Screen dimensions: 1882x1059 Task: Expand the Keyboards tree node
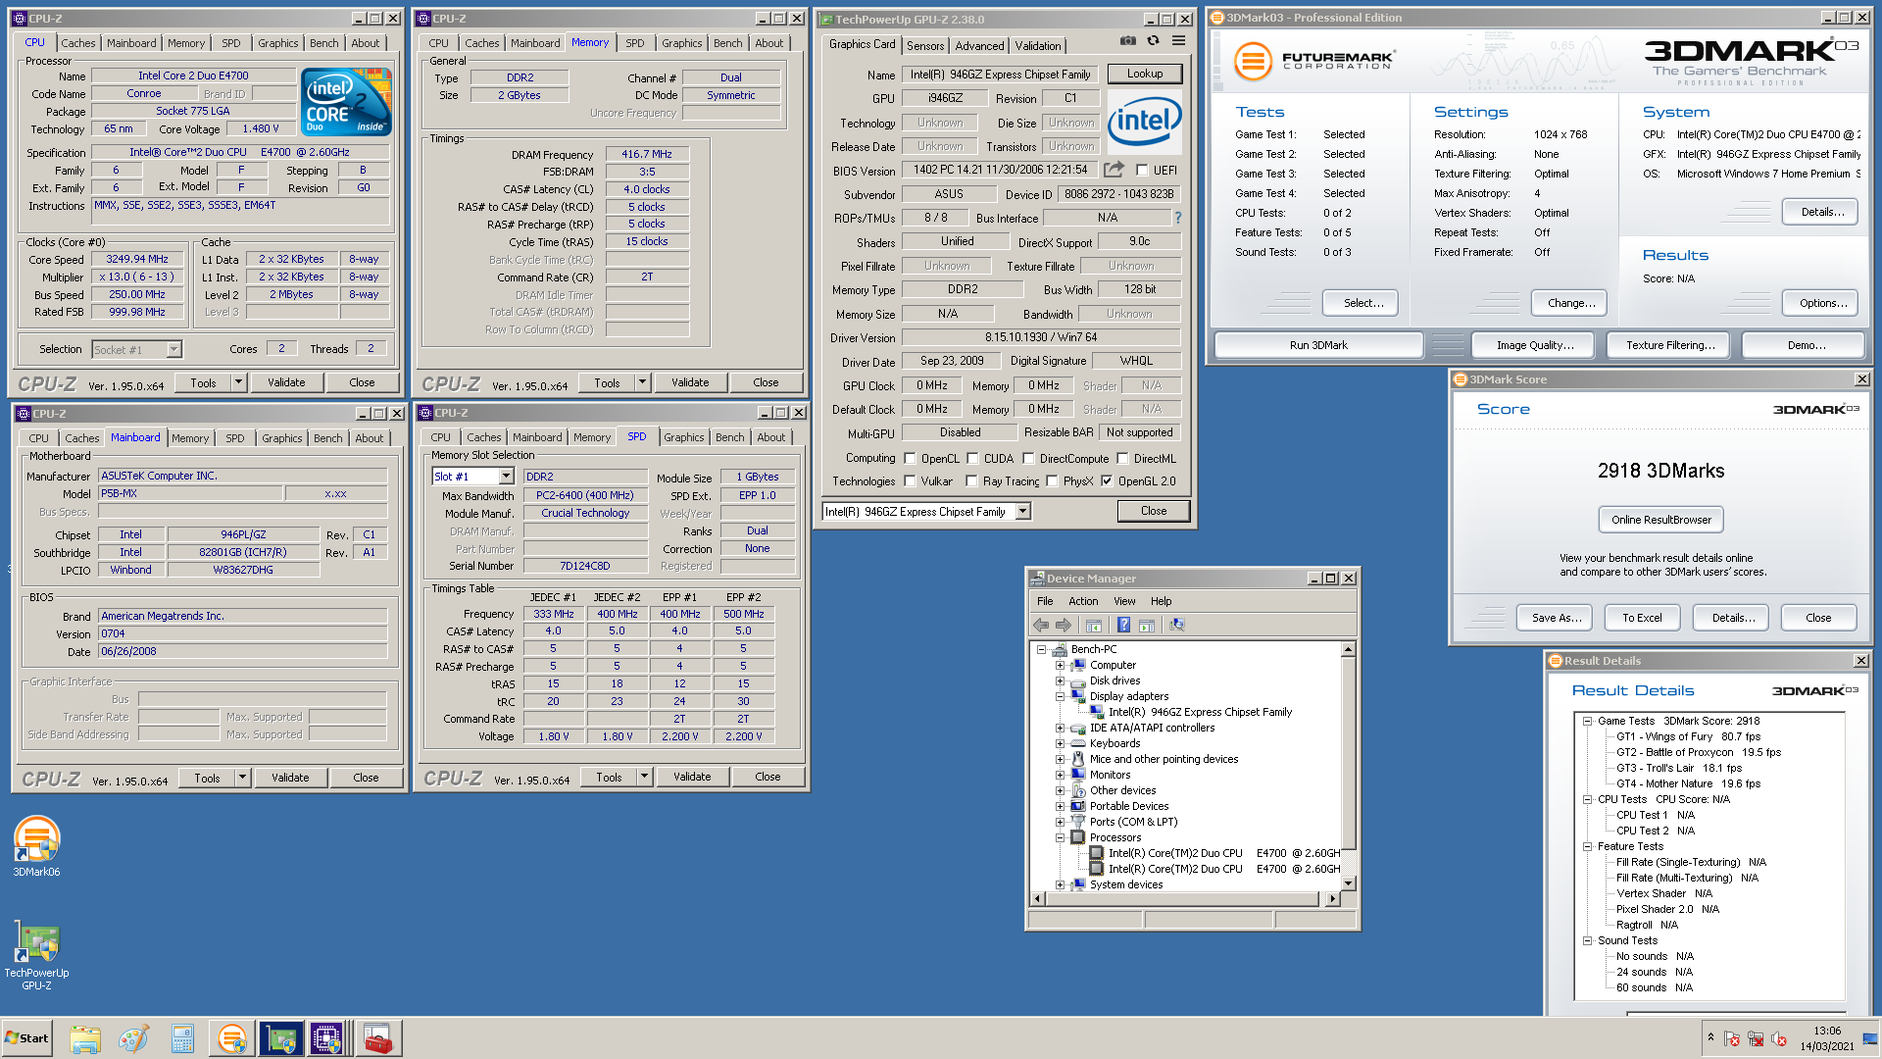click(x=1060, y=743)
